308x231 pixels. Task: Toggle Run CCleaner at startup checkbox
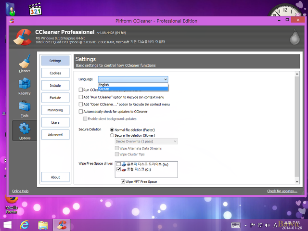click(81, 90)
